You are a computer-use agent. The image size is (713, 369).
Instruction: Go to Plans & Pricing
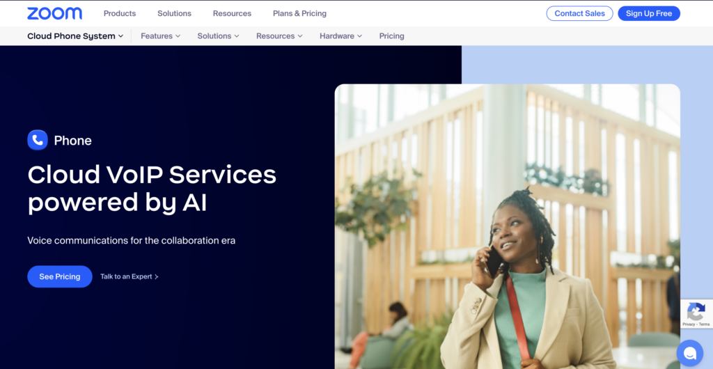tap(299, 14)
